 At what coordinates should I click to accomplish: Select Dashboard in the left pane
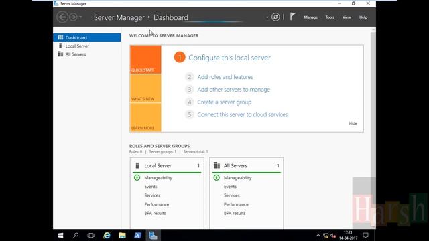(x=87, y=37)
